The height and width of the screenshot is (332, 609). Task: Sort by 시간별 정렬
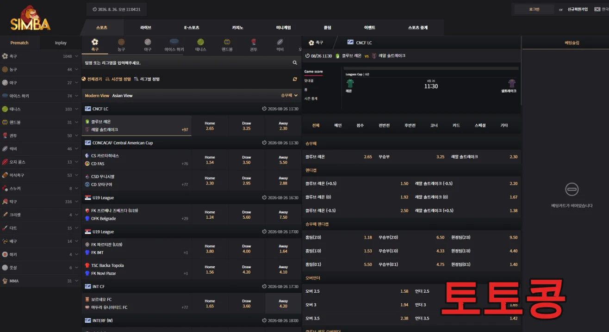tap(118, 79)
